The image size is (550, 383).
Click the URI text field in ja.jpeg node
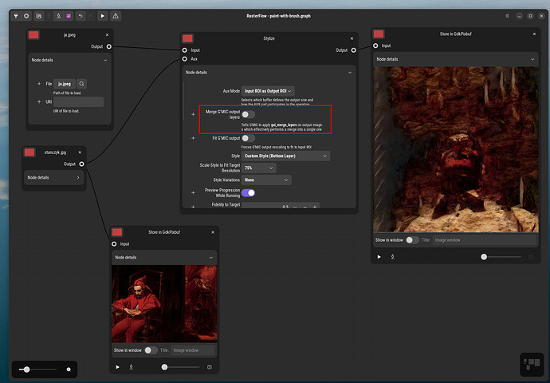pos(79,102)
